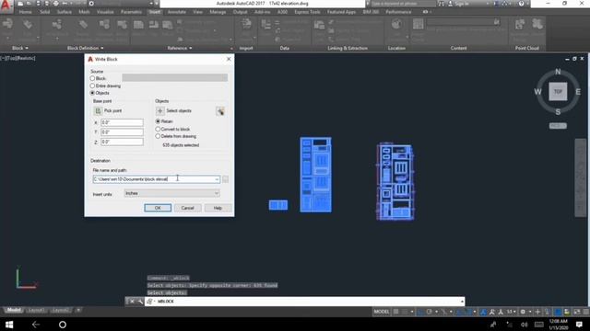Expand the Block Definition panel
Image resolution: width=590 pixels, height=331 pixels.
(85, 48)
